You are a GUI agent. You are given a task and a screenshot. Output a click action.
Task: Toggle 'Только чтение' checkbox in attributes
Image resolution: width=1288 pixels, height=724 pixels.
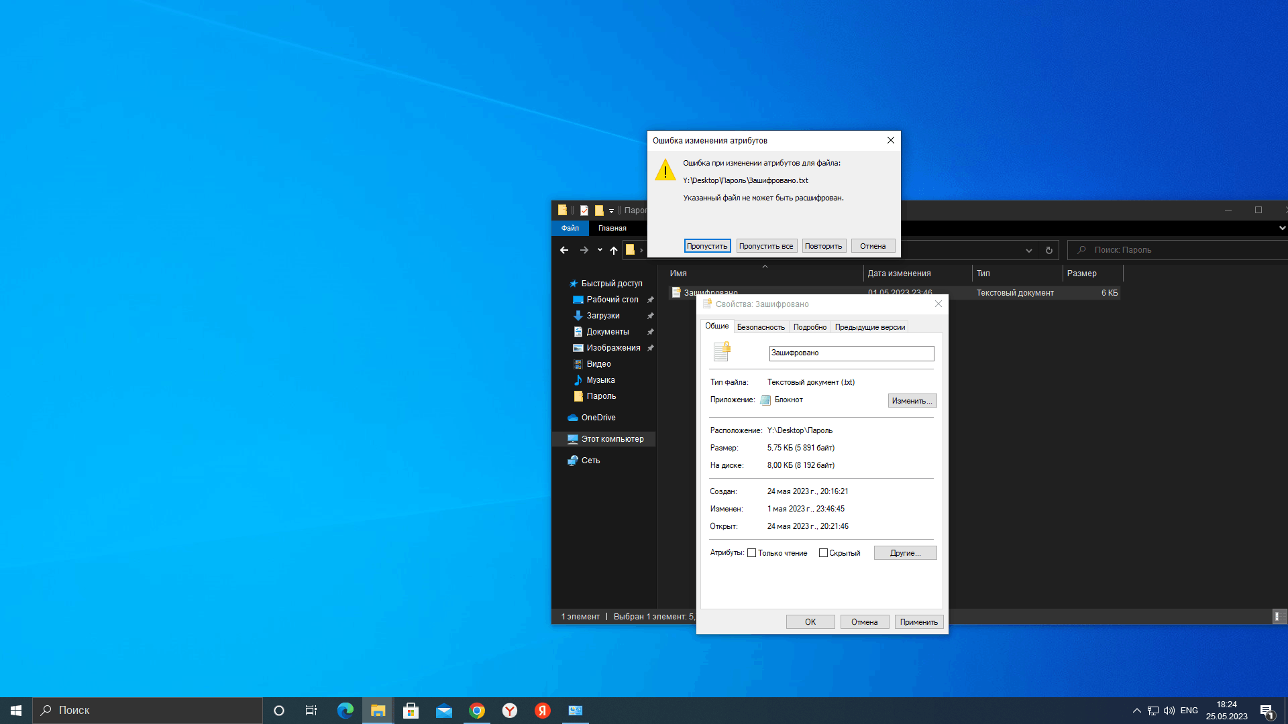tap(753, 552)
